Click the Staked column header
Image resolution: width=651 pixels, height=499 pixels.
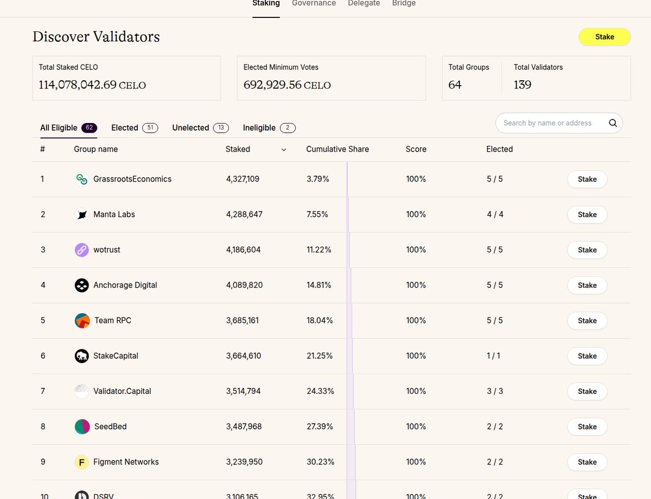pyautogui.click(x=238, y=149)
